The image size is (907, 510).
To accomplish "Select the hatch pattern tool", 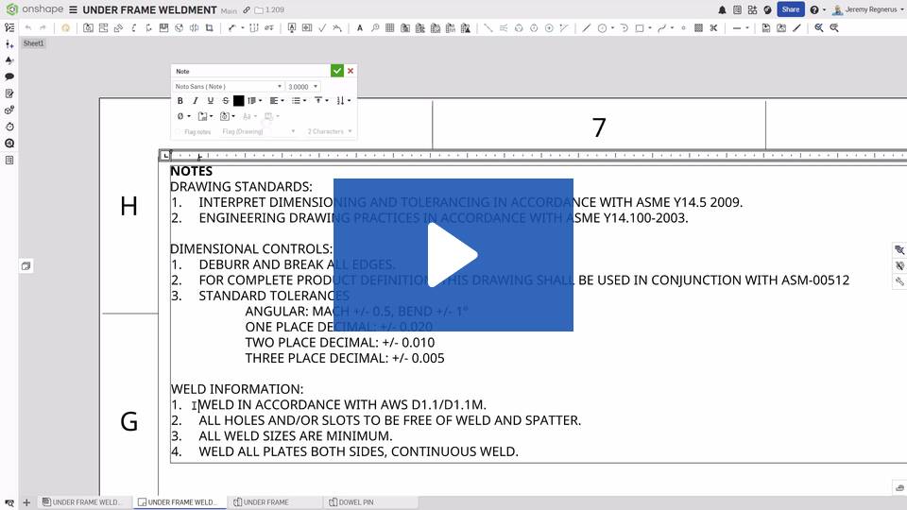I will pyautogui.click(x=698, y=27).
